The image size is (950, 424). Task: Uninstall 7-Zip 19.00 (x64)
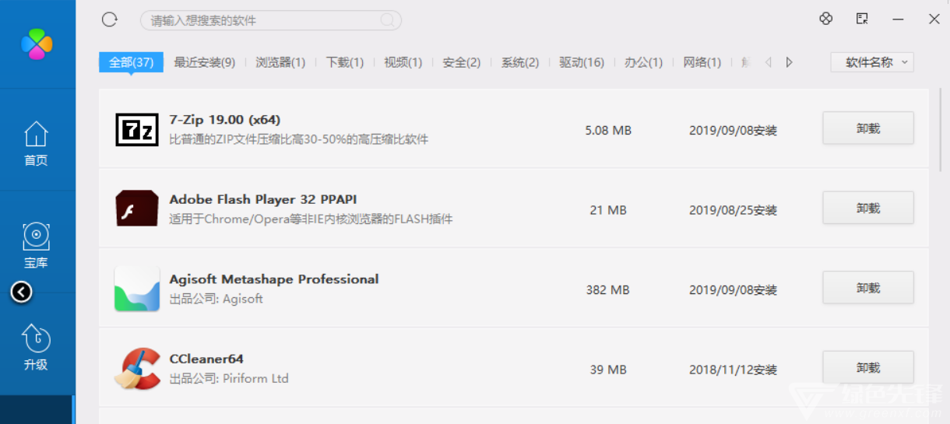click(x=868, y=128)
